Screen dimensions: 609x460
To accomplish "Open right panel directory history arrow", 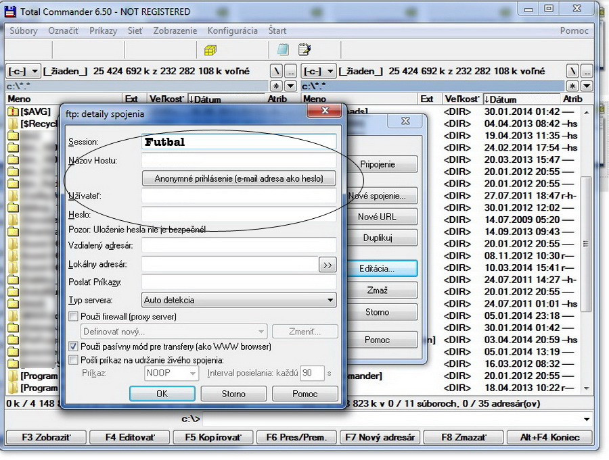I will [587, 86].
